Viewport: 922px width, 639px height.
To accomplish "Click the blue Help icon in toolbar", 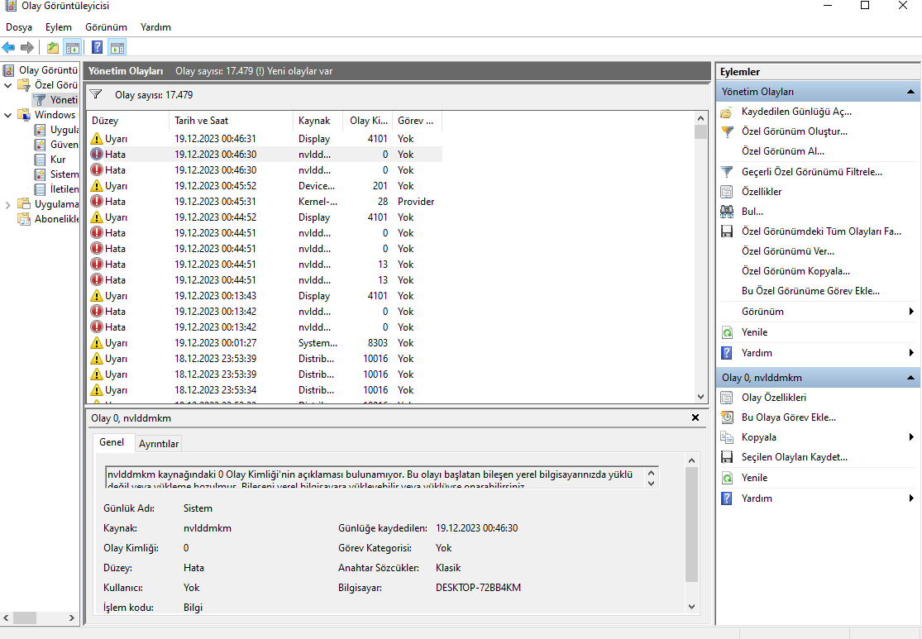I will pos(98,47).
